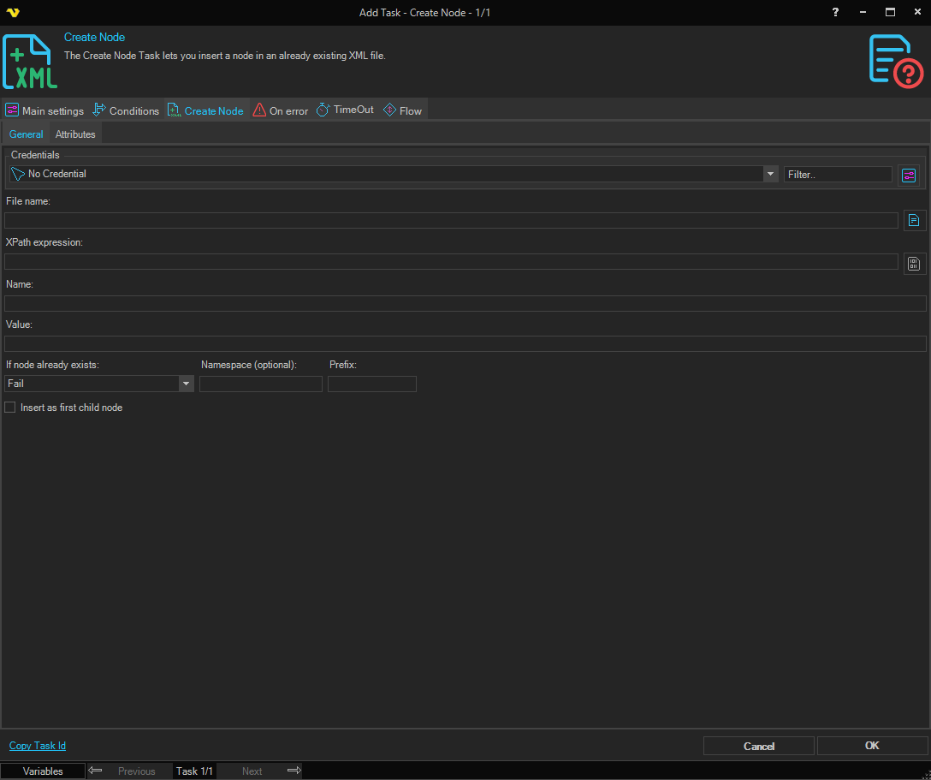The height and width of the screenshot is (780, 931).
Task: Switch to the Attributes tab
Action: pos(75,134)
